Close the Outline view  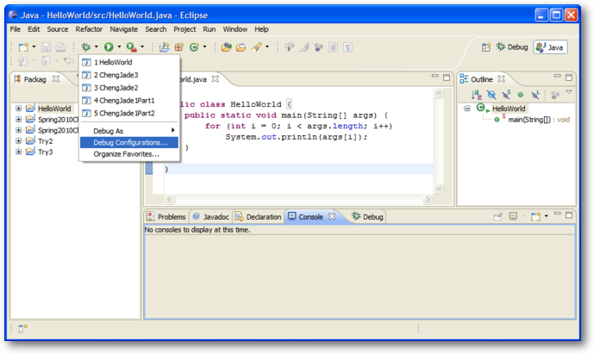point(502,78)
